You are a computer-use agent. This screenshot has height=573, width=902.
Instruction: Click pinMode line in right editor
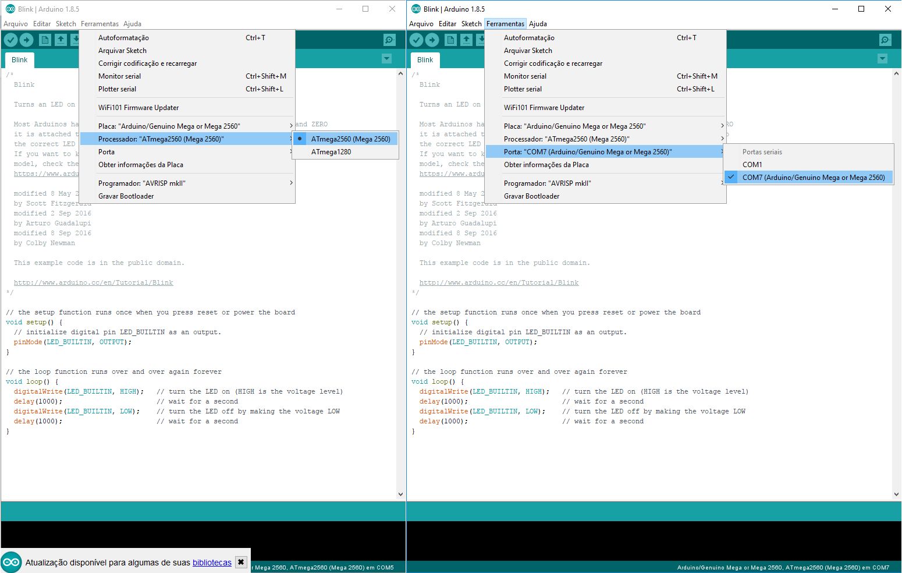(x=478, y=342)
